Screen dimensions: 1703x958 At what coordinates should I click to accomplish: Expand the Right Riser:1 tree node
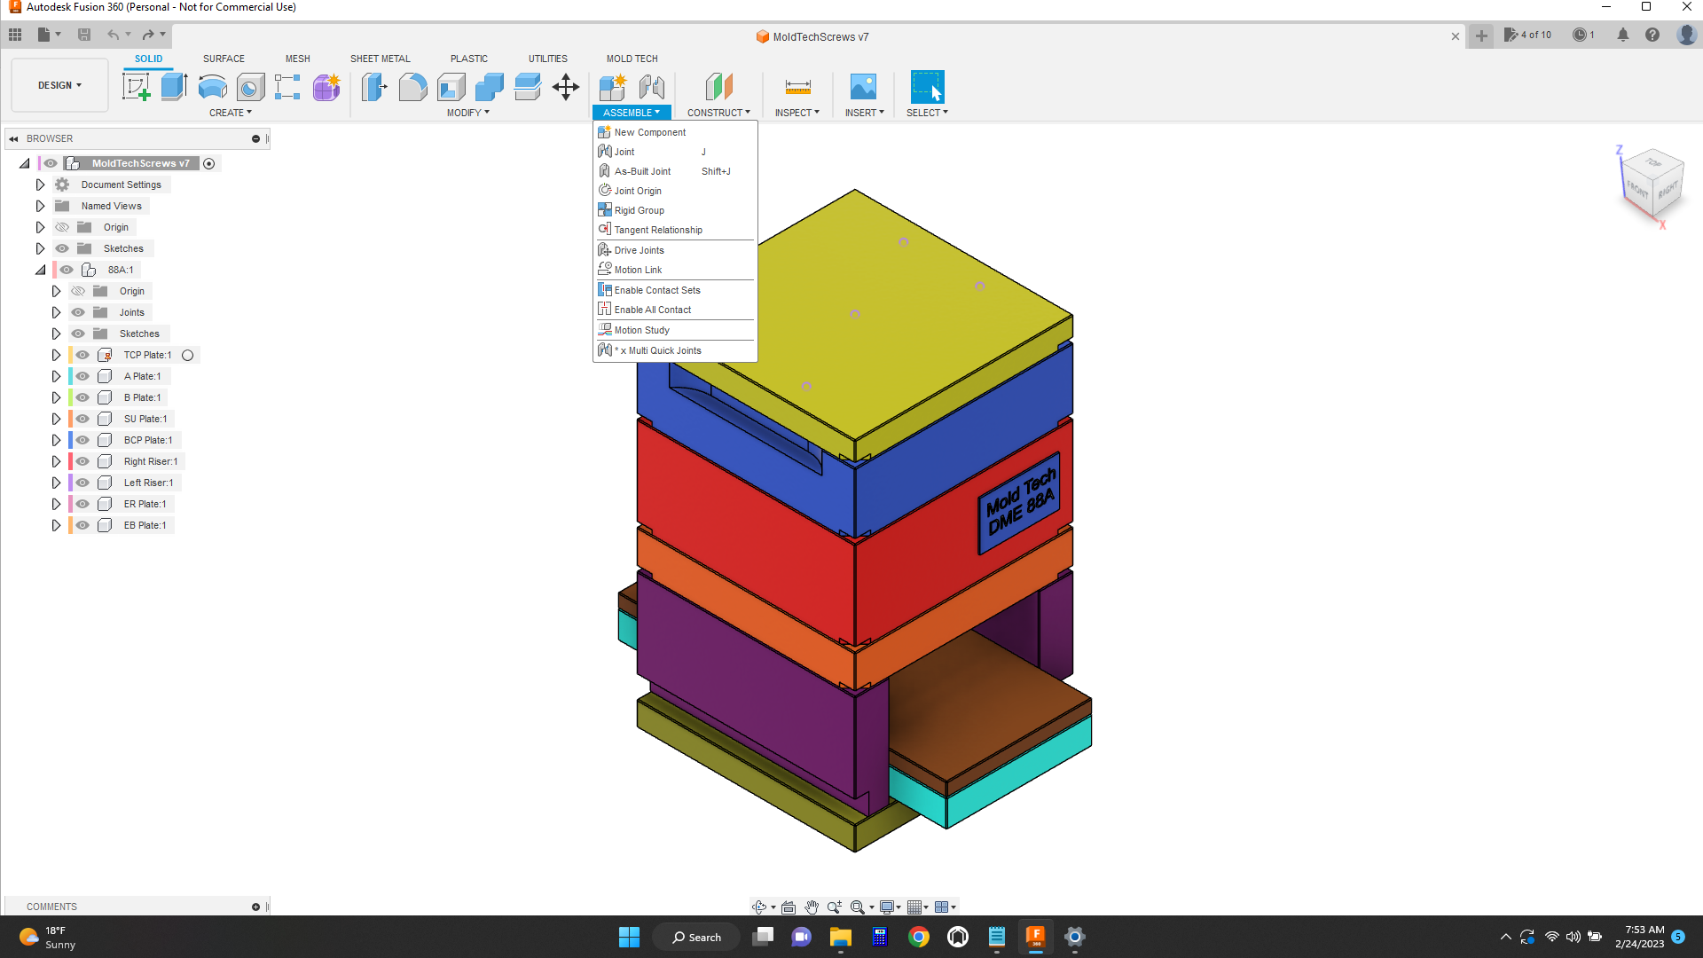(x=56, y=461)
